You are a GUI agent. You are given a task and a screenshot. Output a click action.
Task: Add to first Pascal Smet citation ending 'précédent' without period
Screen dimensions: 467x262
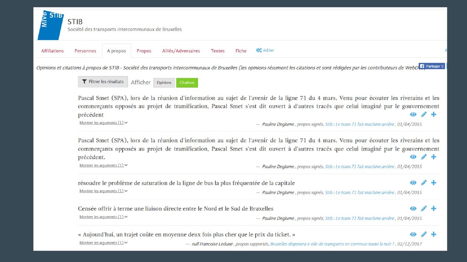[434, 114]
